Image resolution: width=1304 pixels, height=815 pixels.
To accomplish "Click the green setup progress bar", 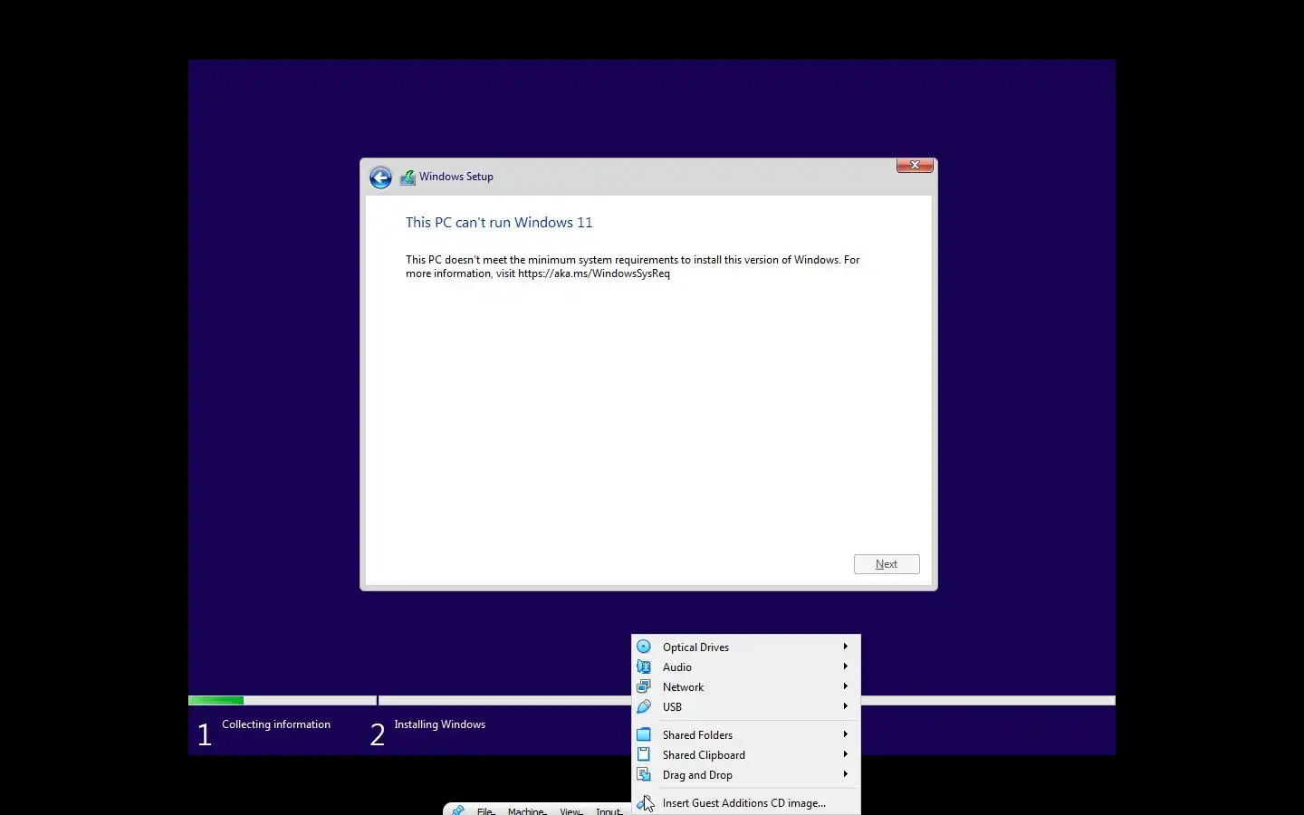I will 216,700.
